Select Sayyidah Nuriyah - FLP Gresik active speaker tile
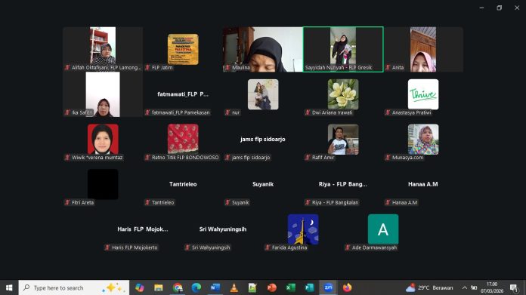526x295 pixels. (343, 49)
